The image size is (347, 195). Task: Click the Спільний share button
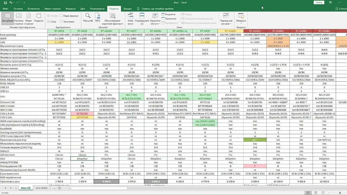click(341, 9)
